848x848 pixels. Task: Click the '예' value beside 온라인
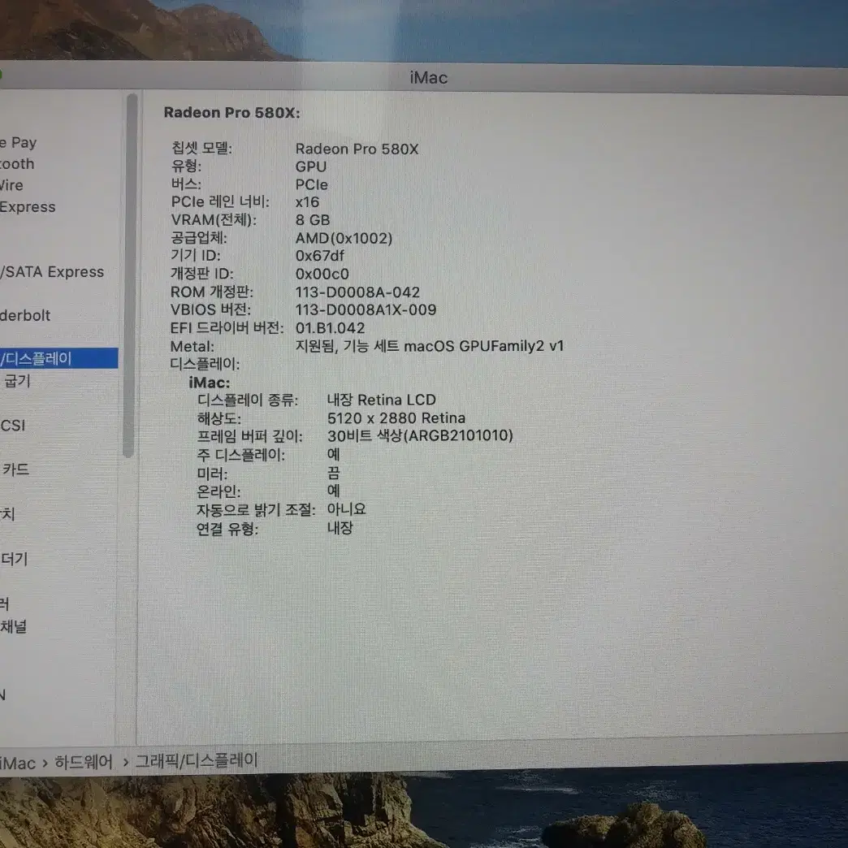pyautogui.click(x=334, y=491)
